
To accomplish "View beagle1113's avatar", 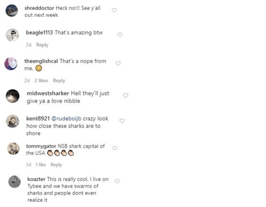I will click(13, 36).
